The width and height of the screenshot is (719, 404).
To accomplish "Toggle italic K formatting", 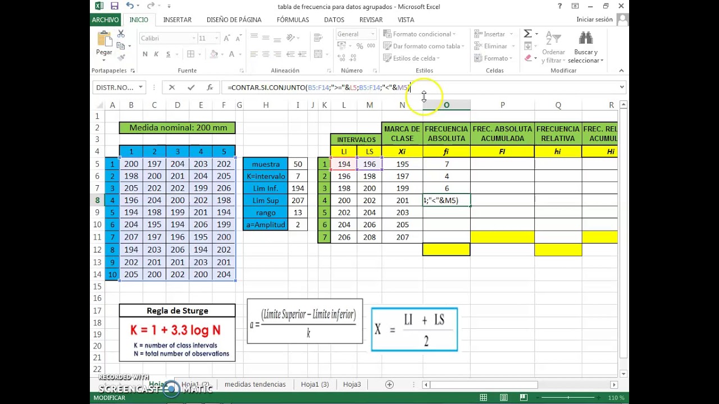I will pyautogui.click(x=156, y=54).
